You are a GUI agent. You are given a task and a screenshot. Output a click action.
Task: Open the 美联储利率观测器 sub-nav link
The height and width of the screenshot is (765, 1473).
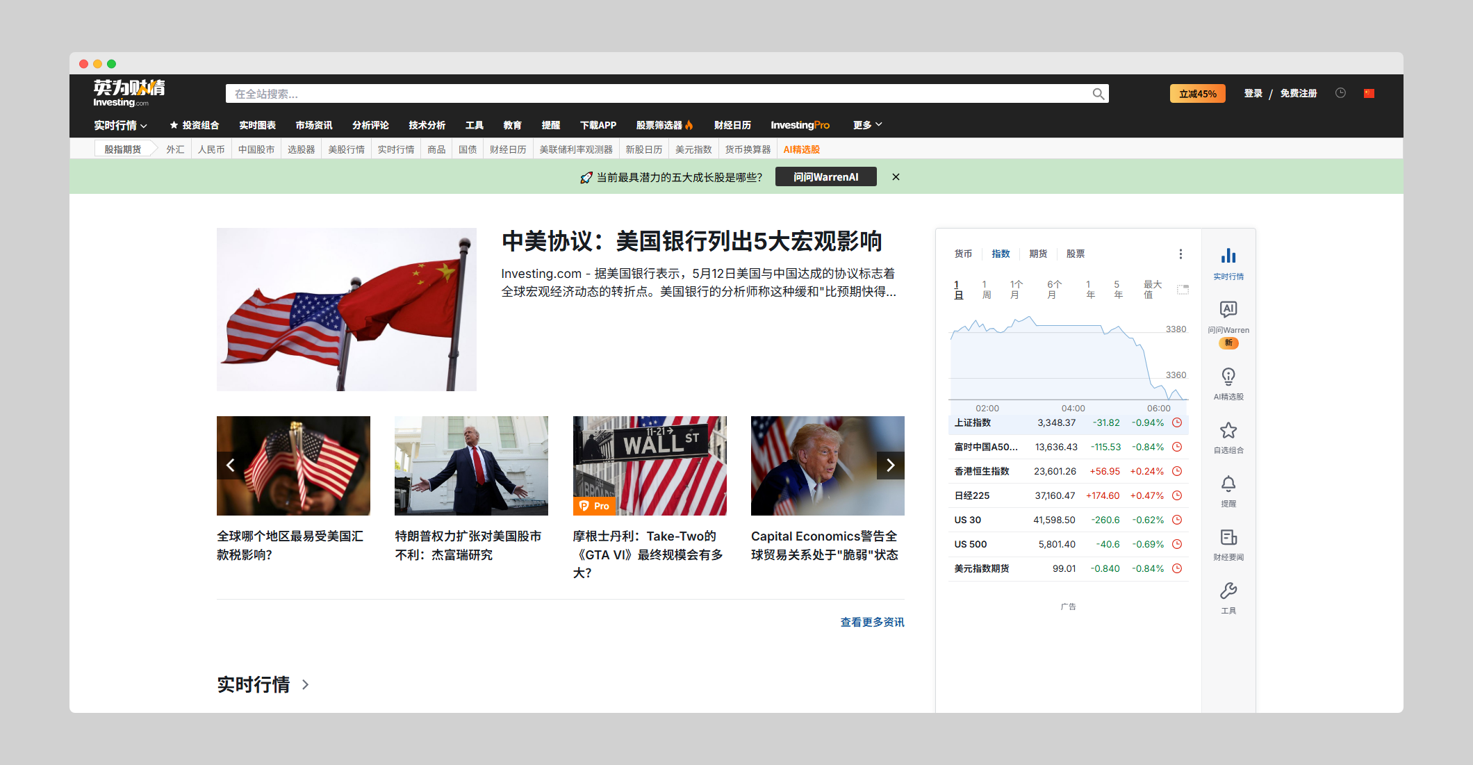576,149
